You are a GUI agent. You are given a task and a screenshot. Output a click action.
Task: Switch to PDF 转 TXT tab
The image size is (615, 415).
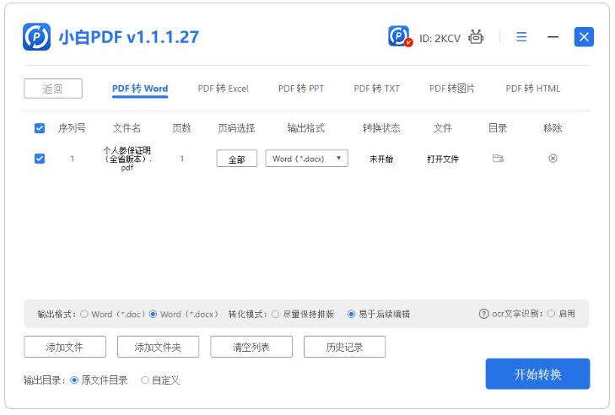coord(376,89)
